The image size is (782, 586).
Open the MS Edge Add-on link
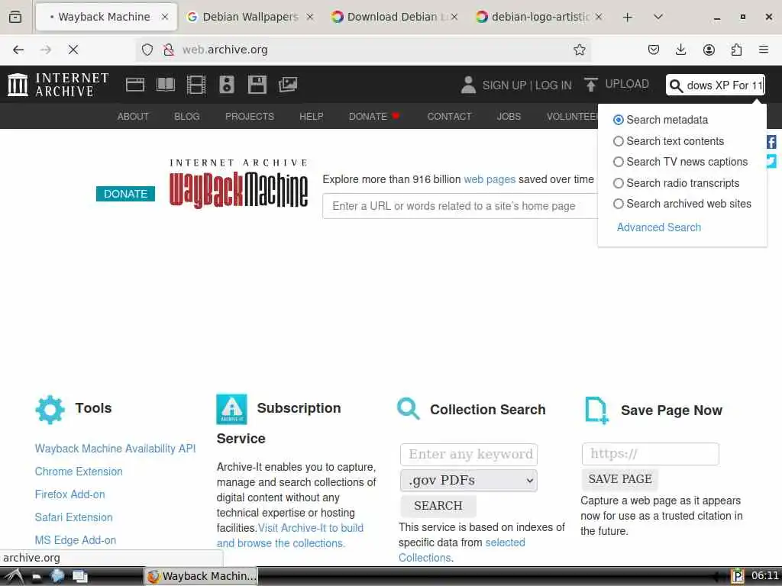[x=76, y=541]
